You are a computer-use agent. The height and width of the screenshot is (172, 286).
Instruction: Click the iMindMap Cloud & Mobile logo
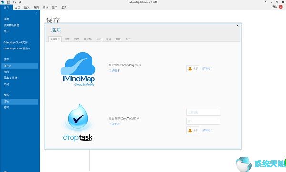(x=78, y=69)
